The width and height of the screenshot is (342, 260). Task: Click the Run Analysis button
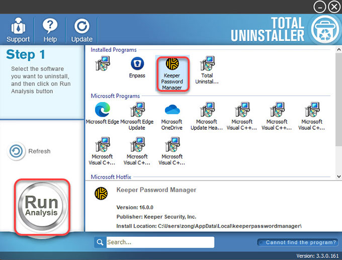tap(41, 207)
